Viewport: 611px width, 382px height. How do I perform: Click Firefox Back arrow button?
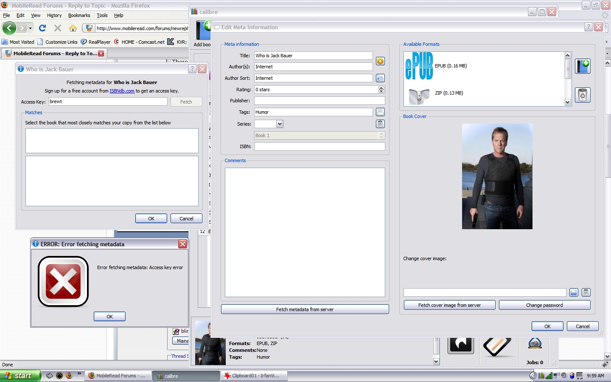9,28
